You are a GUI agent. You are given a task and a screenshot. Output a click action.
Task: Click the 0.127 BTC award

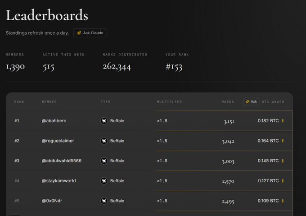268,181
